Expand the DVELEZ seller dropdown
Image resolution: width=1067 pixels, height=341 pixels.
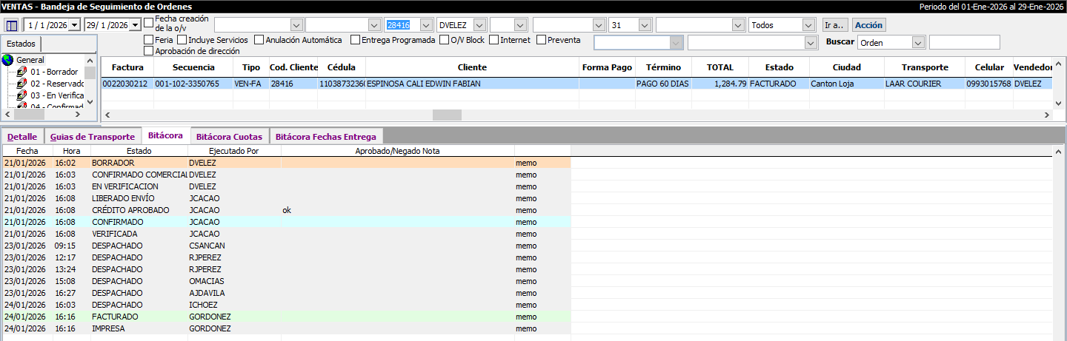(x=479, y=25)
